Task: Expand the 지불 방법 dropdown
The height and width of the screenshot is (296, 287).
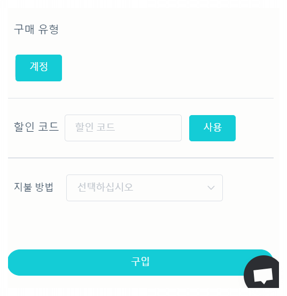Action: [x=144, y=188]
